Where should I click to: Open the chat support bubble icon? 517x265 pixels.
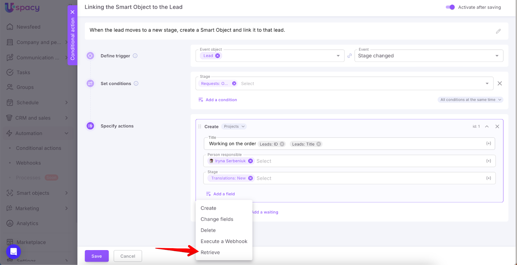14,251
